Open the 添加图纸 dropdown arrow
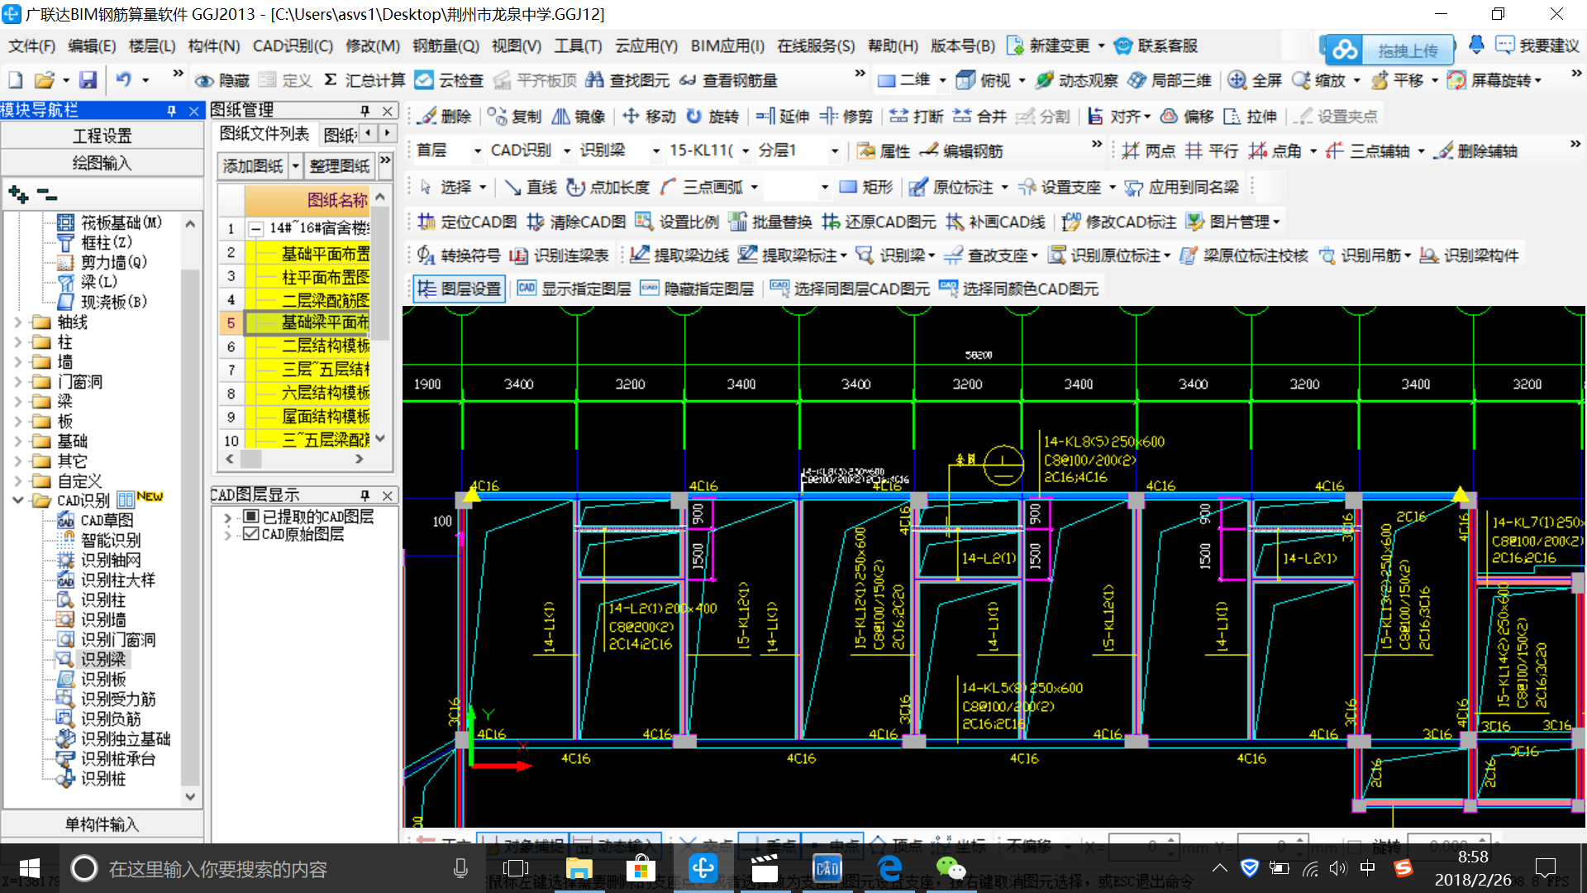Viewport: 1587px width, 893px height. (x=295, y=166)
